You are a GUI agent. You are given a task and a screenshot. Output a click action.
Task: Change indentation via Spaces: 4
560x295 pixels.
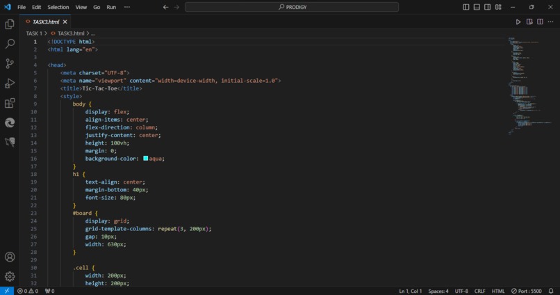coord(438,291)
